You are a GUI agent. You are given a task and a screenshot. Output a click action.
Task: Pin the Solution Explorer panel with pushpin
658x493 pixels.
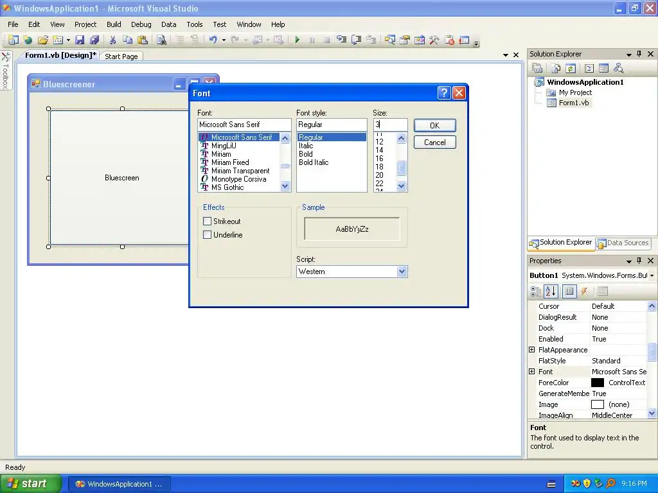coord(639,54)
